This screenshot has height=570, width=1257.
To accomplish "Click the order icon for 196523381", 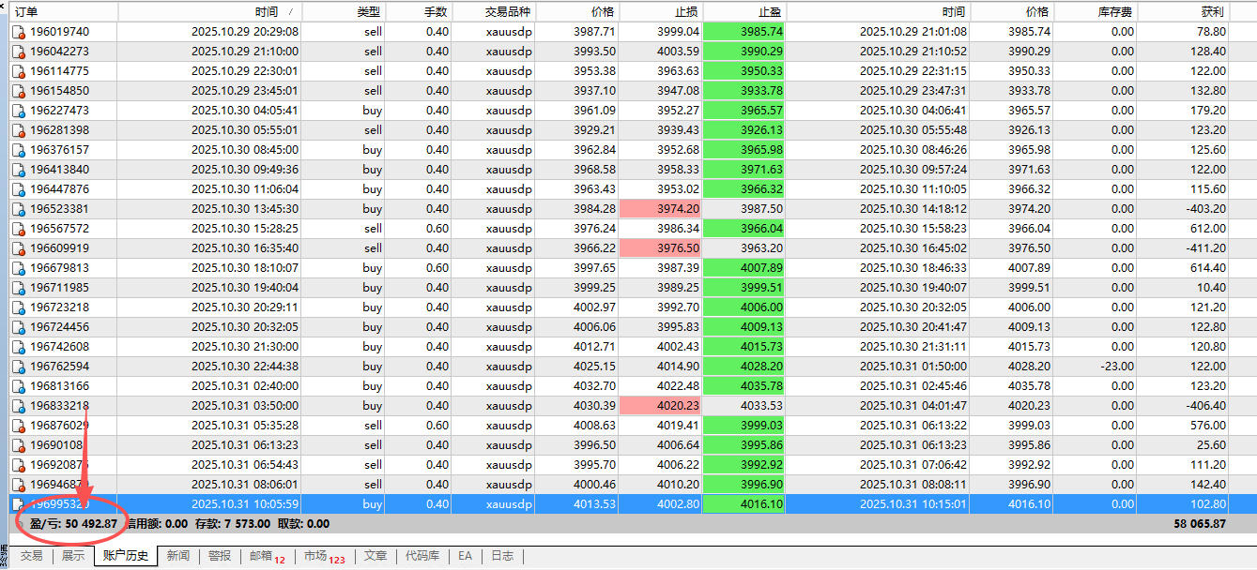I will [x=18, y=209].
